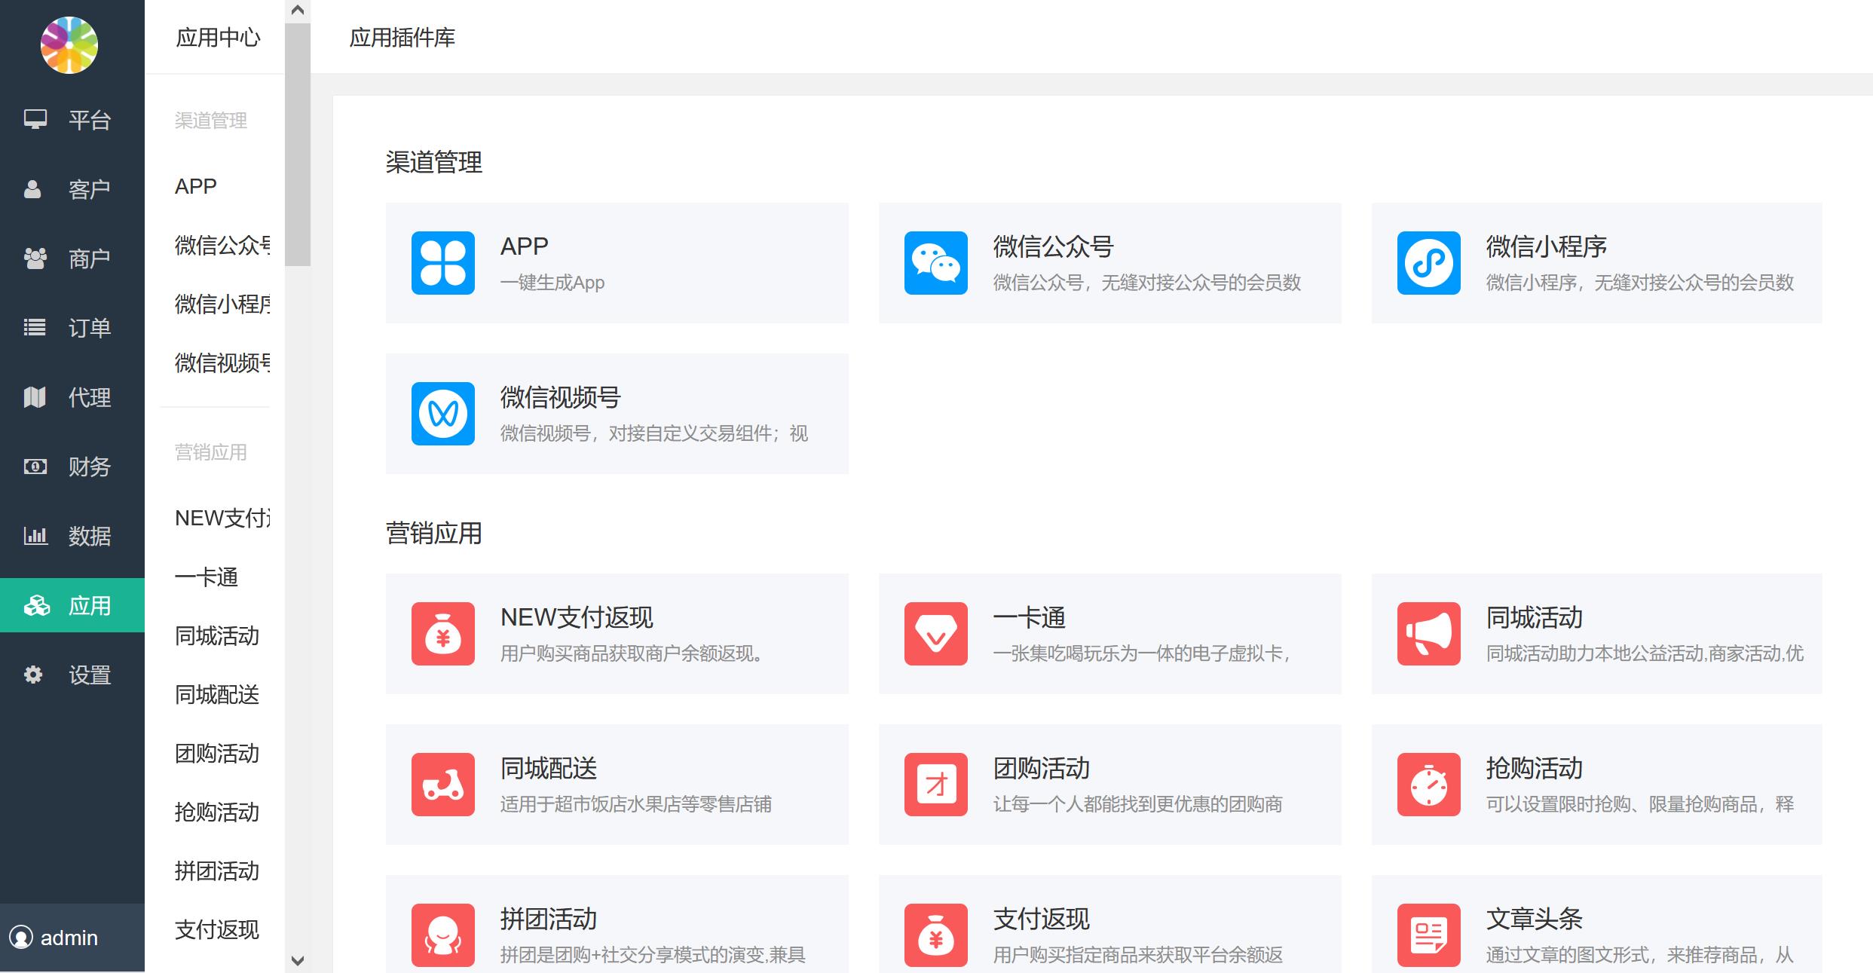Open the WeChat 微信公众号 chat-bubble icon
This screenshot has height=973, width=1873.
935,263
